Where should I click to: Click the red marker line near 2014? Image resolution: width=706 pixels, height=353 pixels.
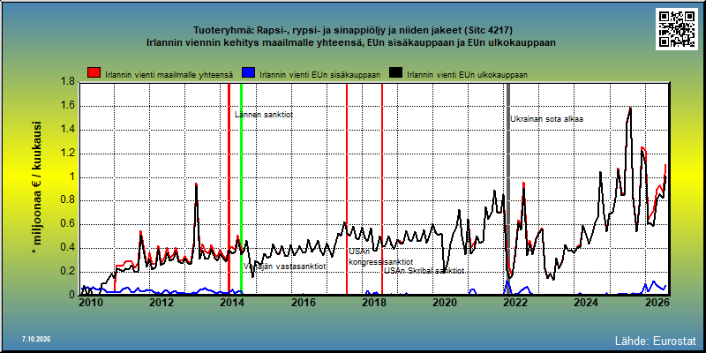click(x=229, y=189)
